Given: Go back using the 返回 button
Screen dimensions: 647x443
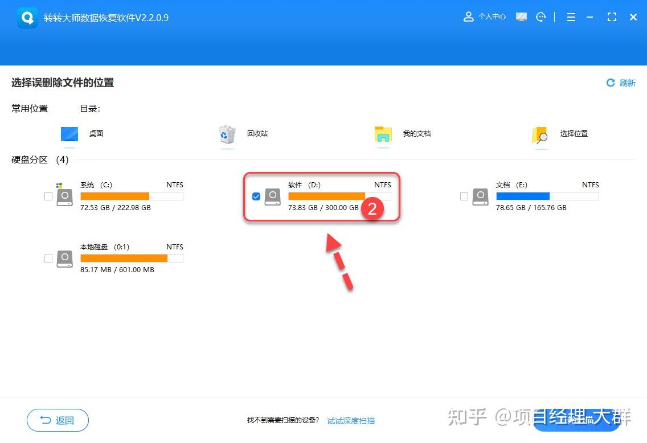Looking at the screenshot, I should click(x=57, y=420).
